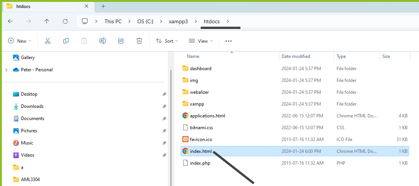Viewport: 419px width, 186px height.
Task: Go up one folder level arrow
Action: (47, 21)
